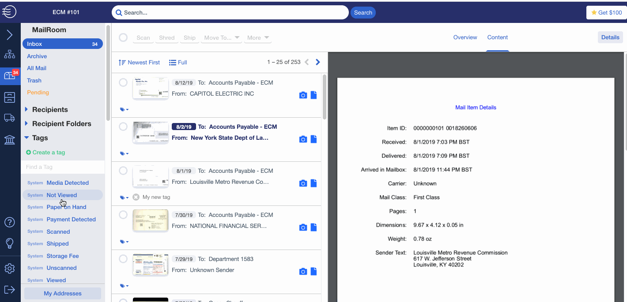This screenshot has height=302, width=627.
Task: Click camera icon for NATIONAL FINANCIAL SER mail
Action: click(x=303, y=227)
